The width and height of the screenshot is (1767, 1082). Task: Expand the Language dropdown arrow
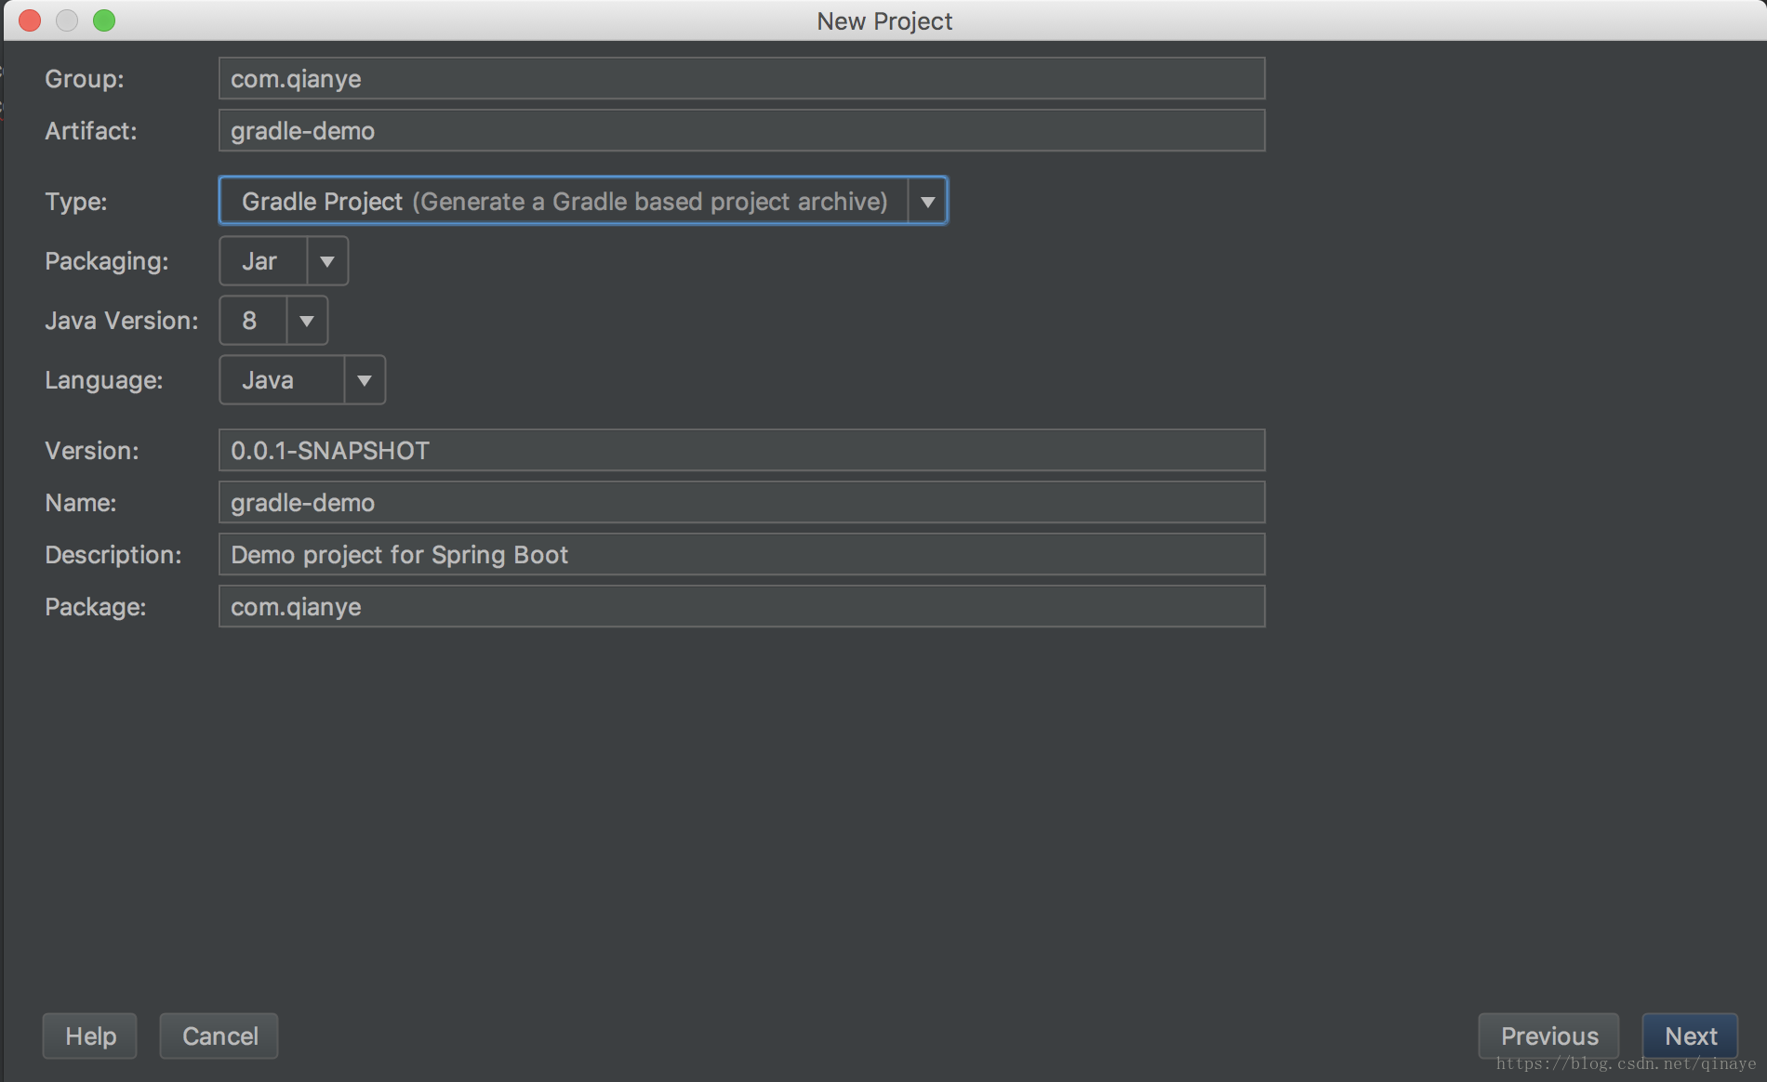click(x=365, y=380)
